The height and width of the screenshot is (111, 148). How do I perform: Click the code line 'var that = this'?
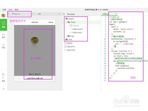tap(121, 56)
